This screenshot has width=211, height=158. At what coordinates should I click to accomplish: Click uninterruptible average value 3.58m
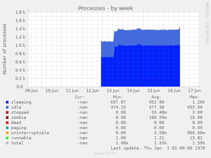click(160, 133)
